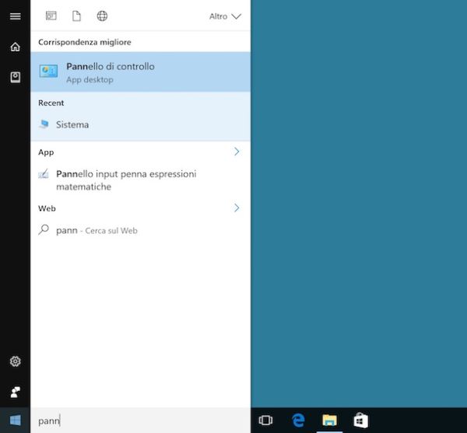Open the Feedback icon in the sidebar
Image resolution: width=467 pixels, height=433 pixels.
(x=16, y=392)
